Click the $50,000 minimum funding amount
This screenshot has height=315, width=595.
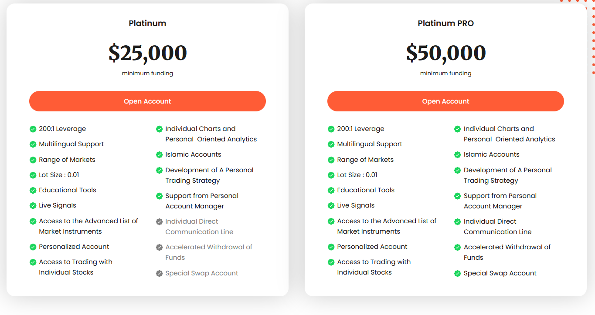[445, 53]
